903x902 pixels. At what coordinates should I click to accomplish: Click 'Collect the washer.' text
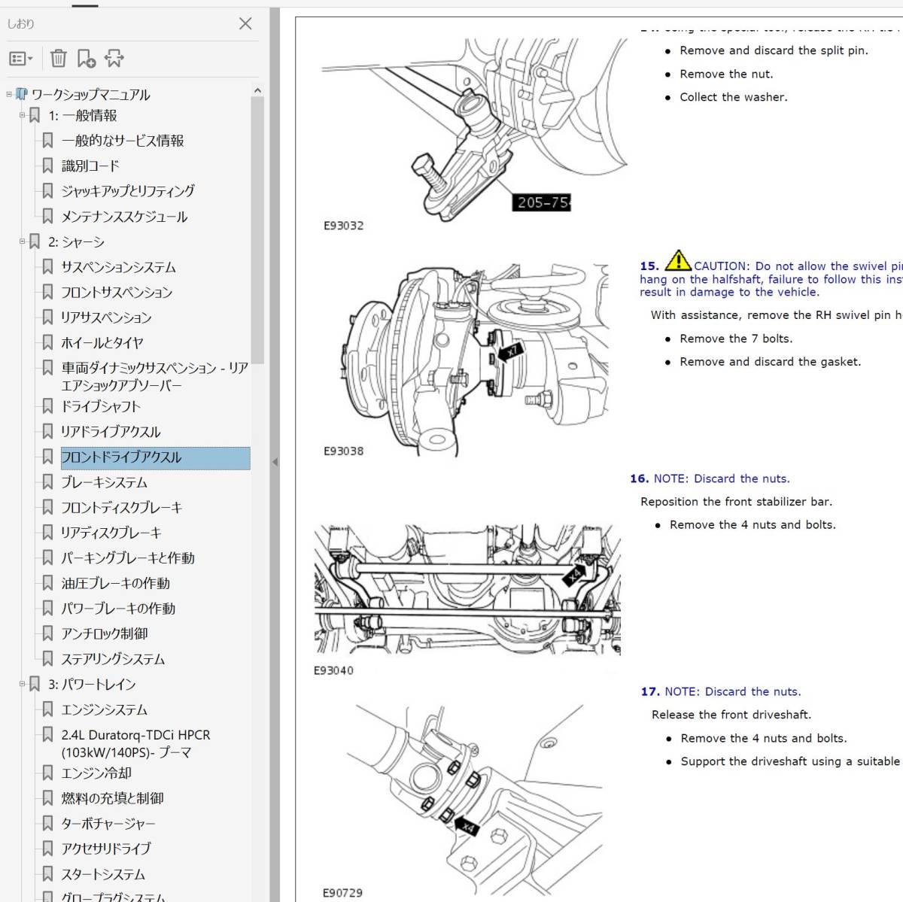(734, 97)
